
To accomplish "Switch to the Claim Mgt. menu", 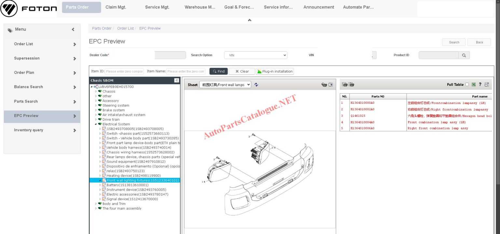I will [116, 7].
